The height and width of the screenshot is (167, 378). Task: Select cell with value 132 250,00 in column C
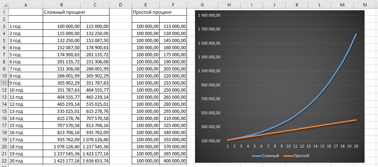point(95,34)
